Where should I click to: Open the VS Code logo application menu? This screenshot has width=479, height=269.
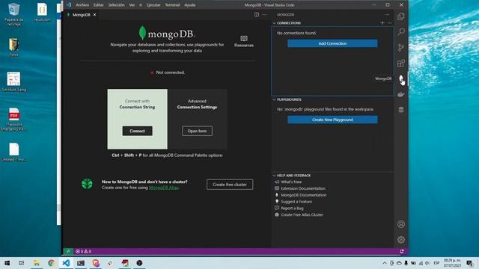coord(69,5)
